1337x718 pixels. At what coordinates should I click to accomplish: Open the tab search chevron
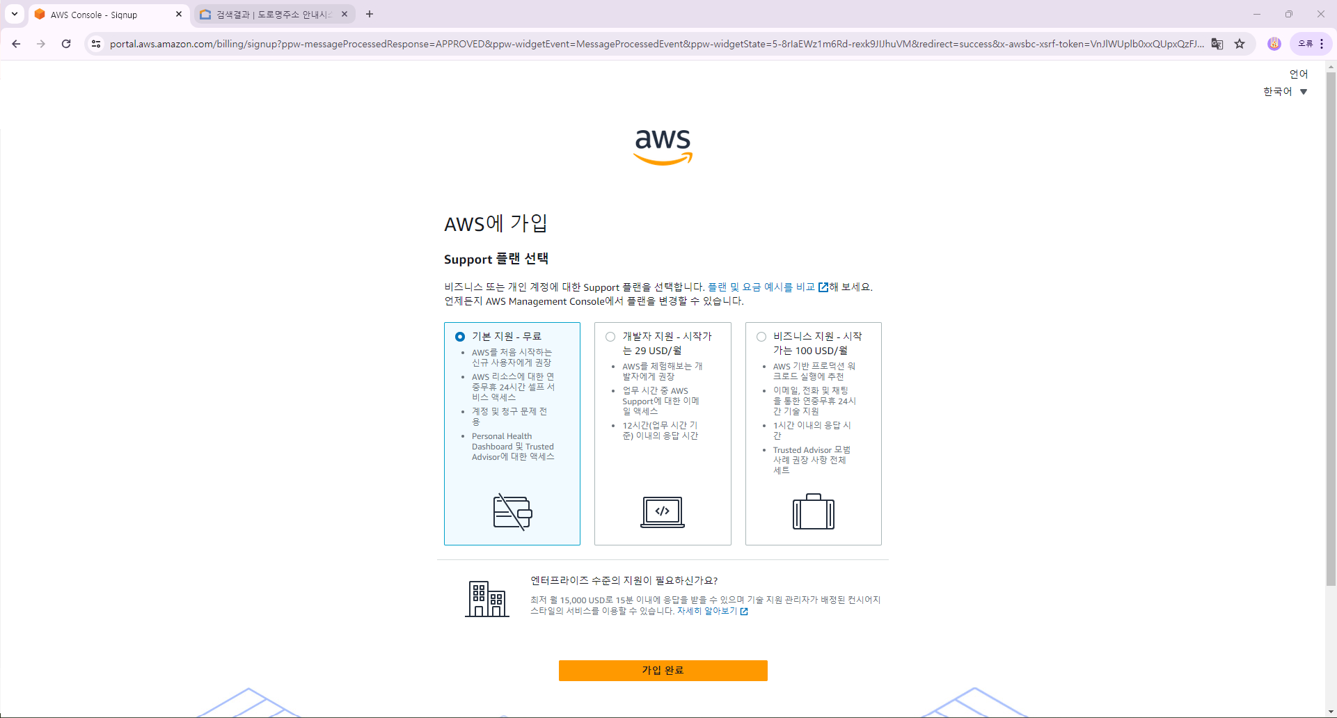point(14,14)
